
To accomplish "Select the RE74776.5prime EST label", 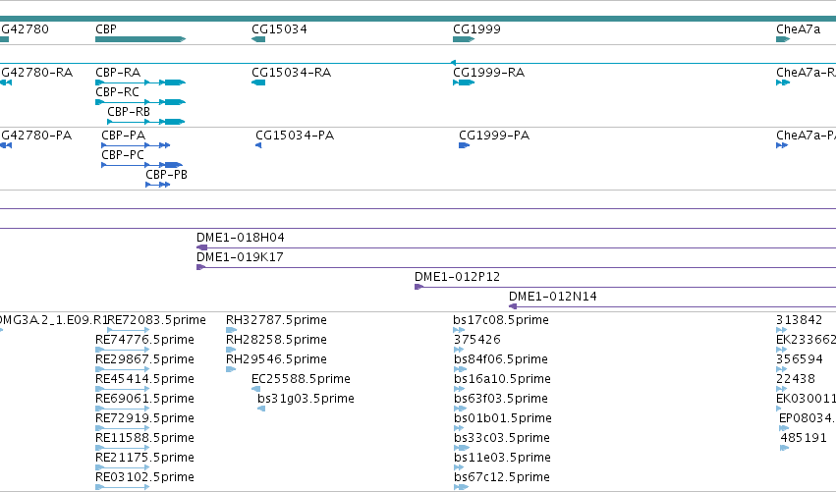I will pos(144,340).
